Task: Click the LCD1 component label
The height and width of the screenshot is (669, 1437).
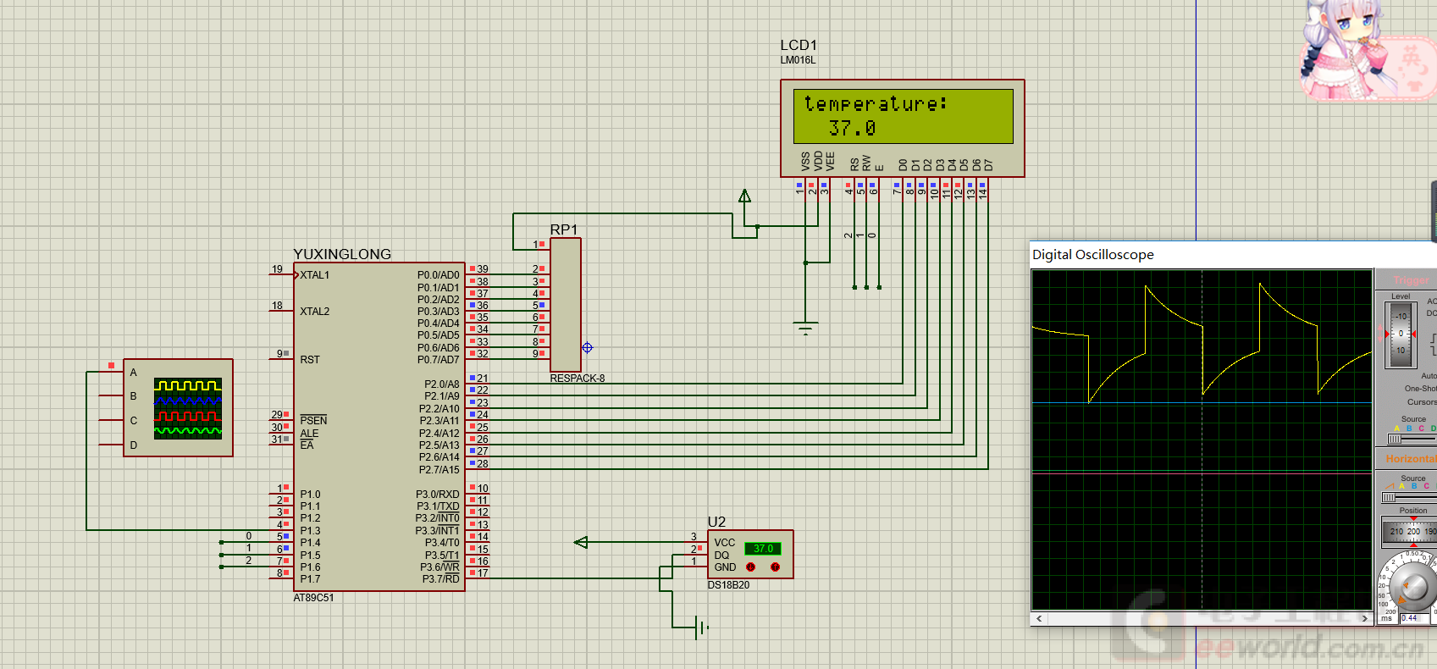Action: 799,45
